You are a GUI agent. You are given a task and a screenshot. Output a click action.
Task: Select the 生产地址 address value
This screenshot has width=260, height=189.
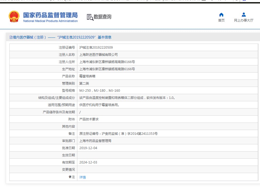point(107,69)
